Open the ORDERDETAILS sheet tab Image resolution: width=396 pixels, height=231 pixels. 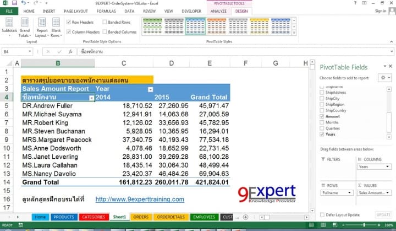(x=170, y=217)
